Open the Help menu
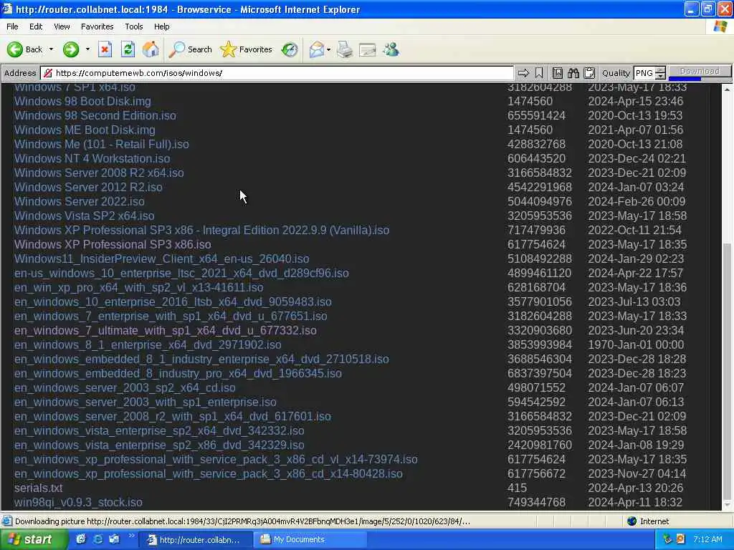This screenshot has width=734, height=550. 162,26
